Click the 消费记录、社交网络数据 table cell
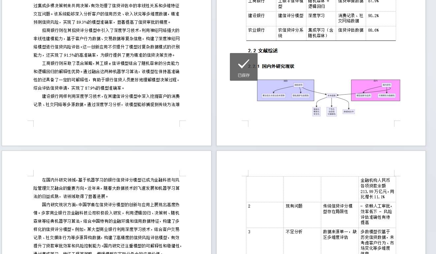This screenshot has width=436, height=254. pos(351,18)
